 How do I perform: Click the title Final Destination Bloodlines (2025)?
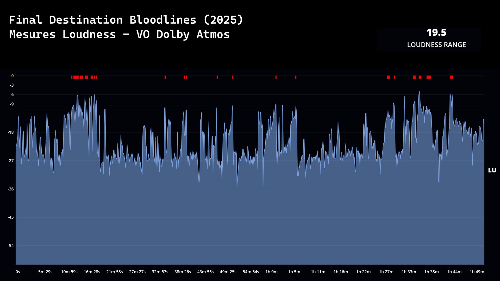[x=126, y=20]
